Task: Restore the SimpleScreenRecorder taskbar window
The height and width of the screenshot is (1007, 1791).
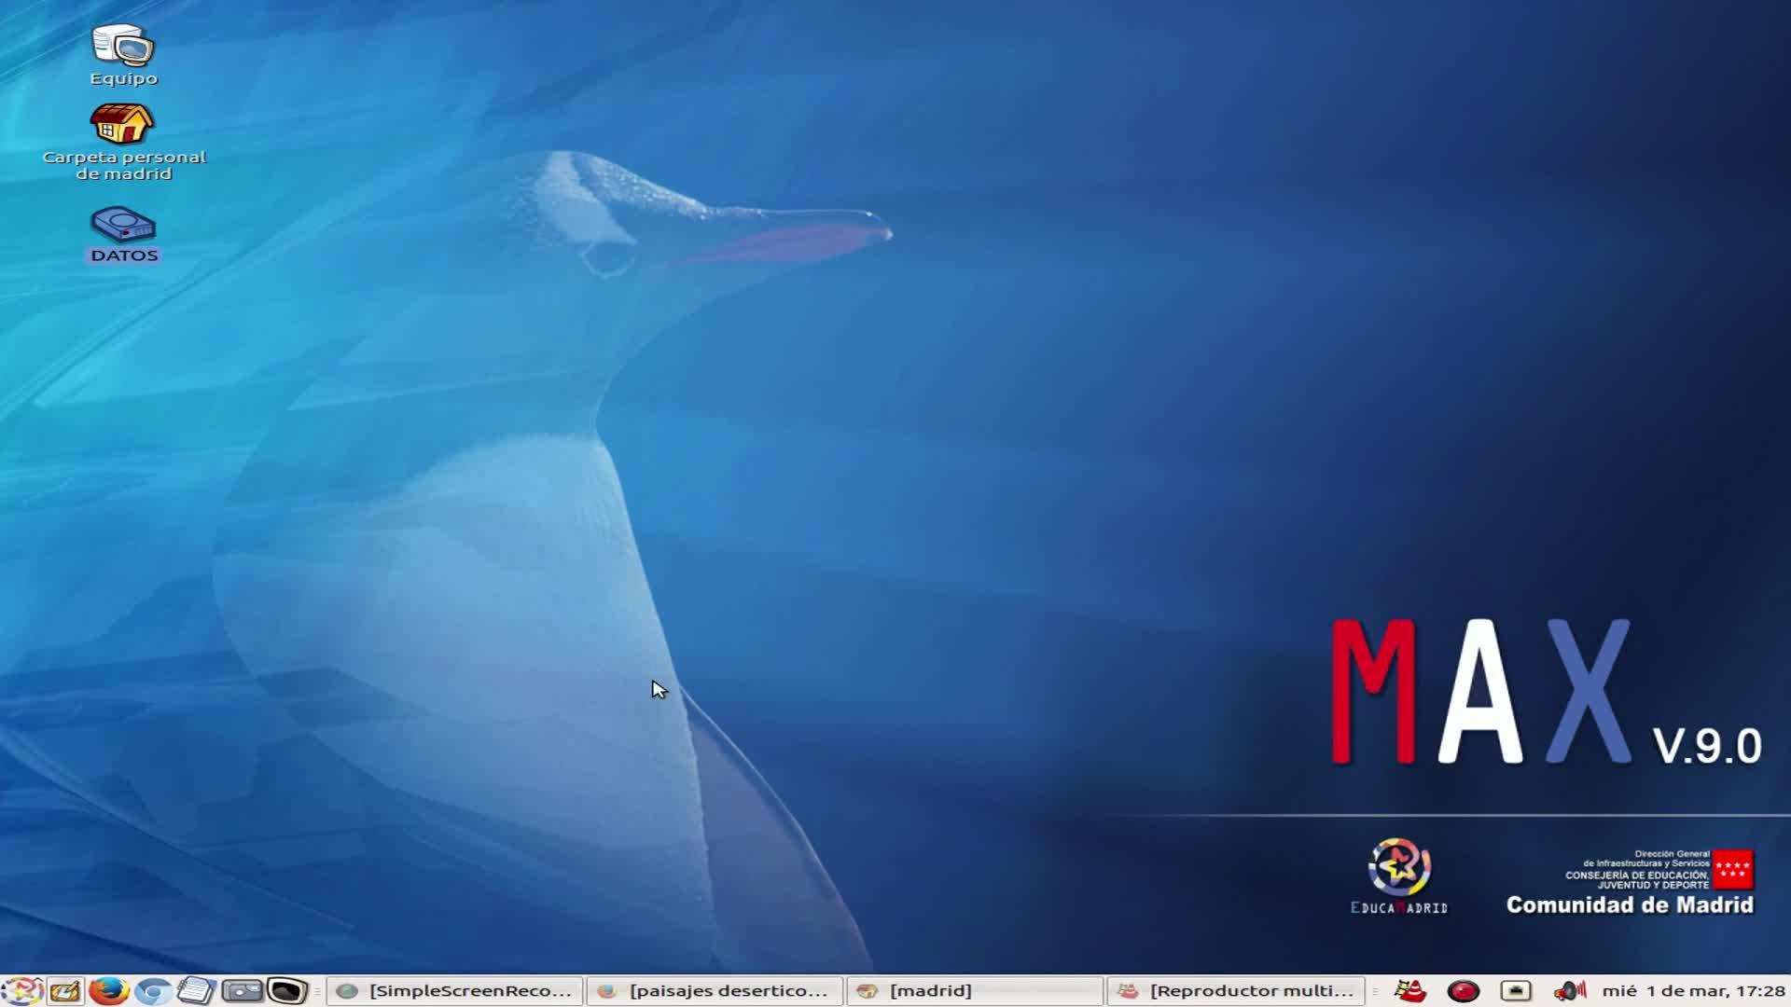Action: [x=455, y=990]
